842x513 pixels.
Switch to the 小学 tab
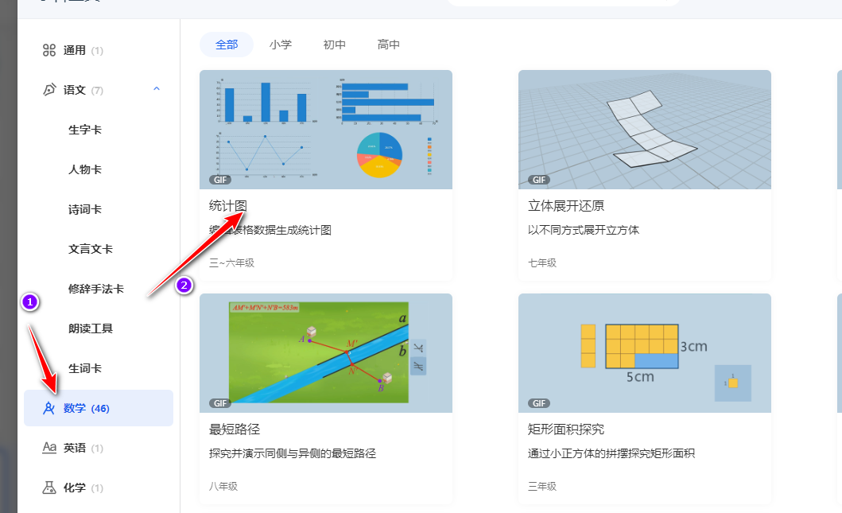point(281,45)
